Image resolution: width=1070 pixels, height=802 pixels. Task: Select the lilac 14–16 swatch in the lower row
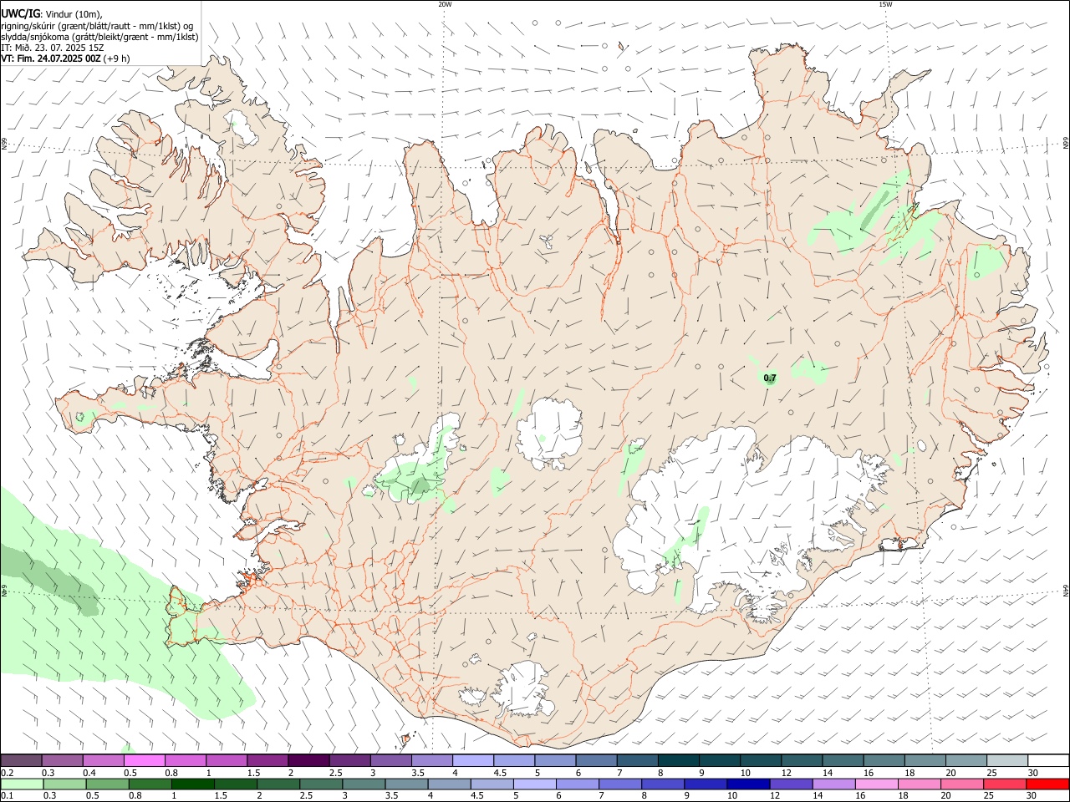click(834, 784)
